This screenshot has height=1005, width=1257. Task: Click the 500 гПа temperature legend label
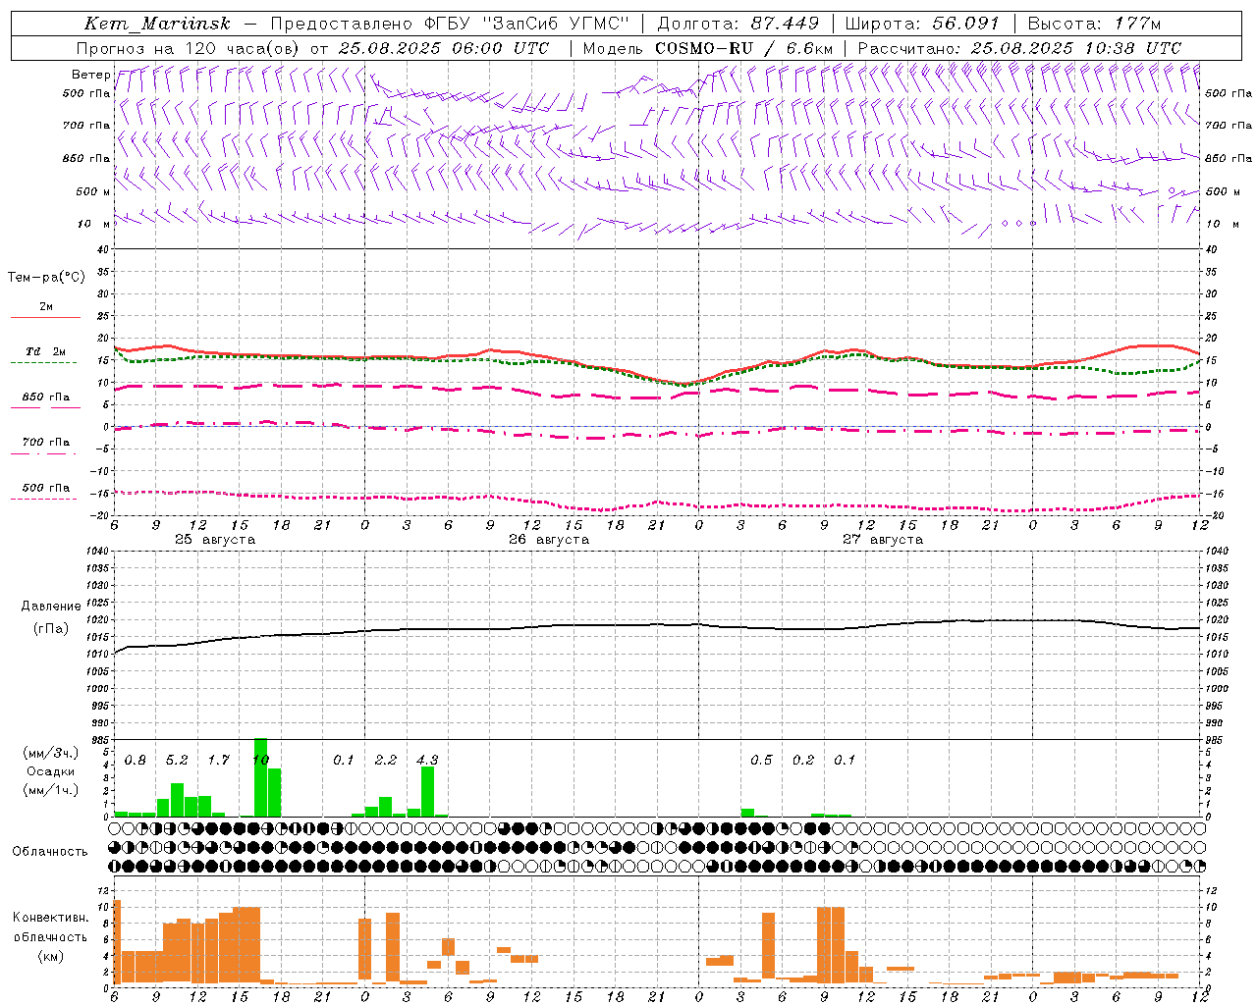(x=45, y=488)
